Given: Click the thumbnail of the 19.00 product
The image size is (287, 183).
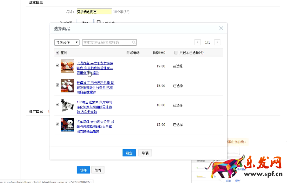Looking at the screenshot, I should point(67,66).
